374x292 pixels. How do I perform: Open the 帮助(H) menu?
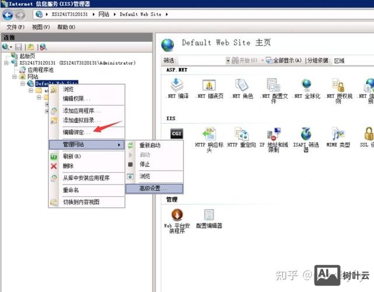click(x=66, y=27)
